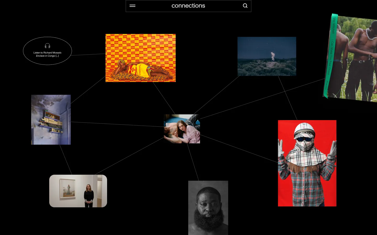Open the video of woman in gallery
Screen dimensions: 377x235
tap(78, 191)
